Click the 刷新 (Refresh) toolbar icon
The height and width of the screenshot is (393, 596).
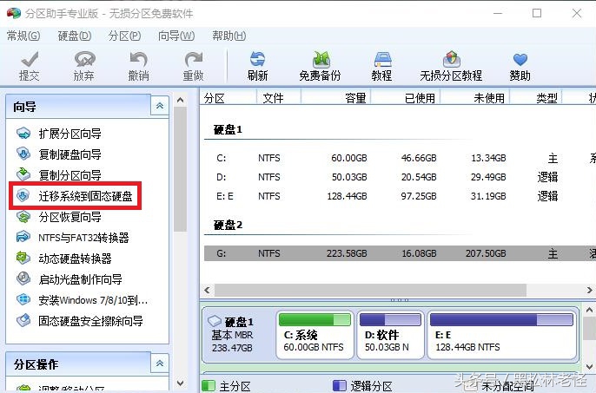[257, 67]
